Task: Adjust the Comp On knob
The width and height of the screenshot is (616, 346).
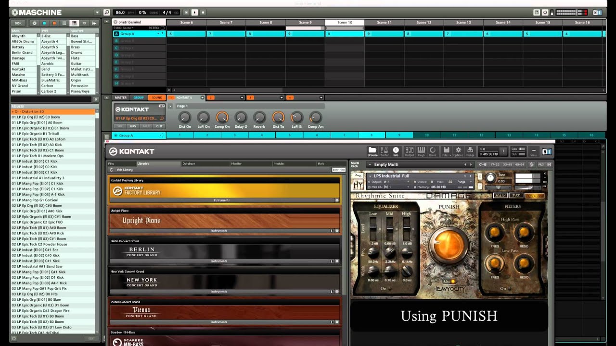Action: (x=222, y=117)
